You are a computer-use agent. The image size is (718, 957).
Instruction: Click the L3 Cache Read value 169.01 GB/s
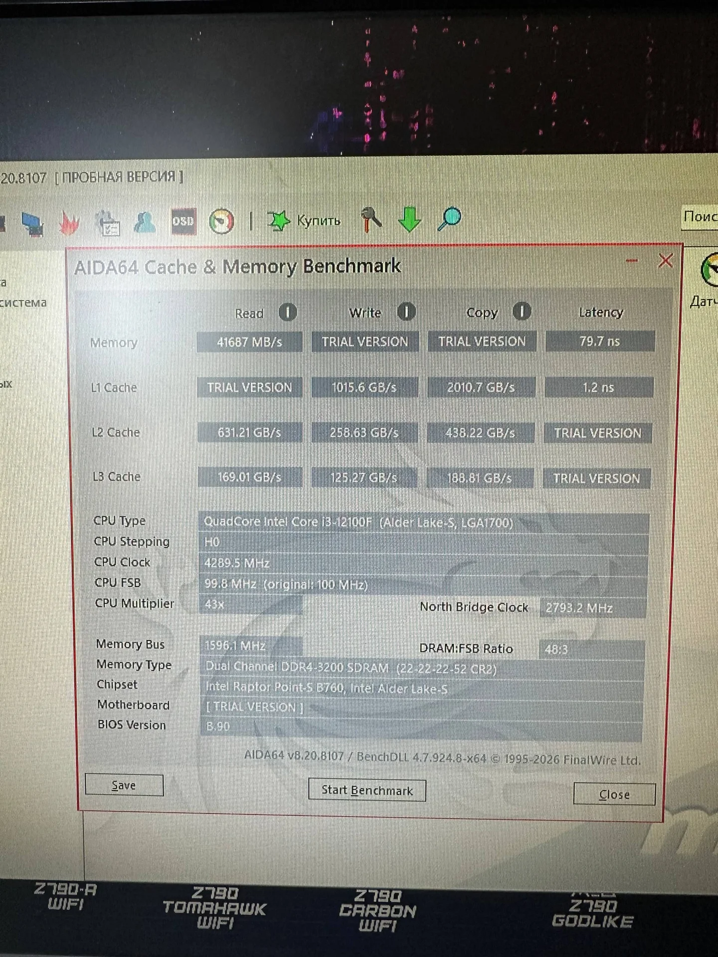[250, 477]
